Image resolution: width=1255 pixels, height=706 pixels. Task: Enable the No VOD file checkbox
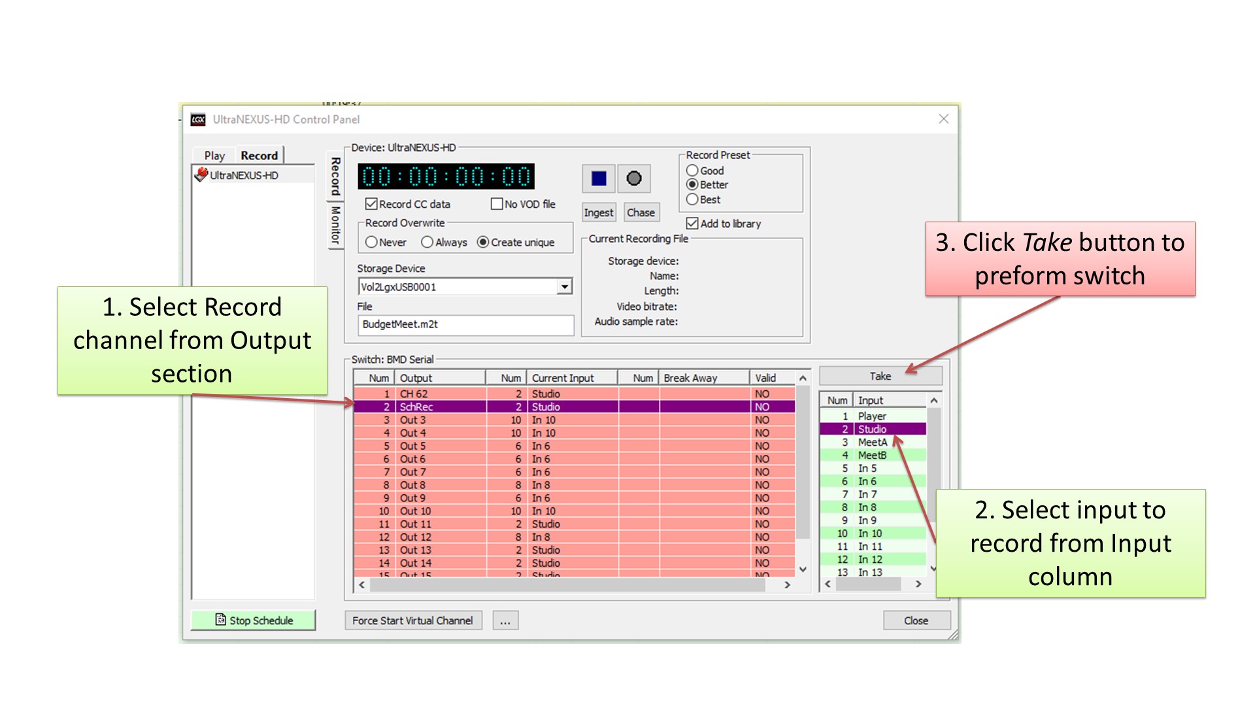coord(497,204)
